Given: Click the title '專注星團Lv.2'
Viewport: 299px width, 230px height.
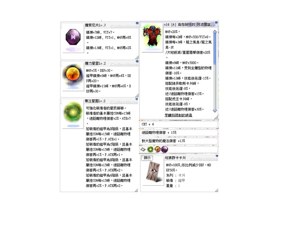Looking at the screenshot, I should [x=95, y=101].
